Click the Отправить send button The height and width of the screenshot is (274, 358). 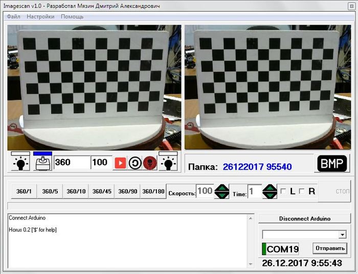pos(329,248)
